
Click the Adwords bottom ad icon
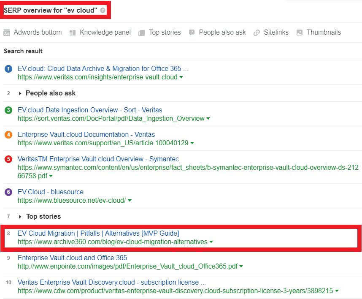[7, 33]
